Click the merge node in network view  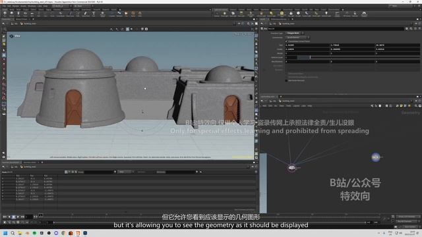[291, 168]
